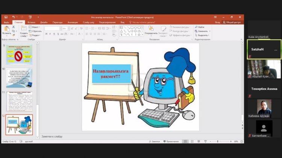This screenshot has width=282, height=158.
Task: Click the Create slide (Создать слайд) icon
Action: [24, 30]
